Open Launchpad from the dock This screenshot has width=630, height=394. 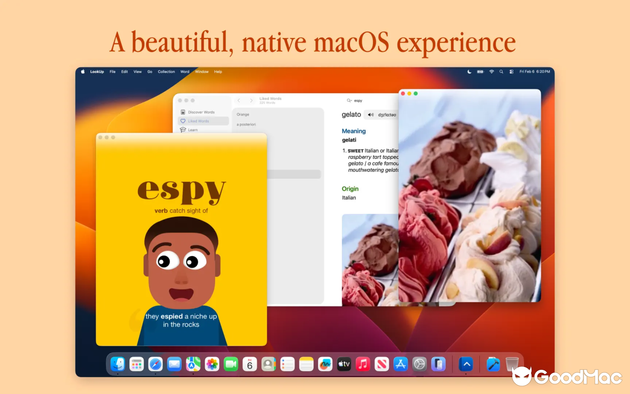(x=136, y=364)
